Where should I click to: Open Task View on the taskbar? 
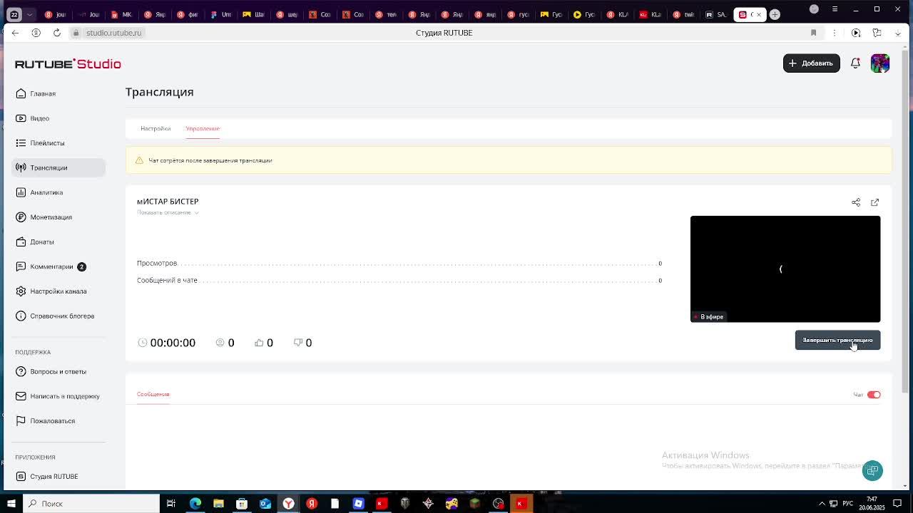tap(171, 504)
